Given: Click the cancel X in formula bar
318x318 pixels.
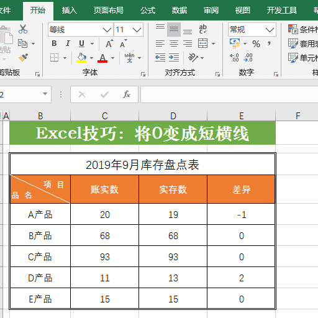Looking at the screenshot, I should pos(82,94).
